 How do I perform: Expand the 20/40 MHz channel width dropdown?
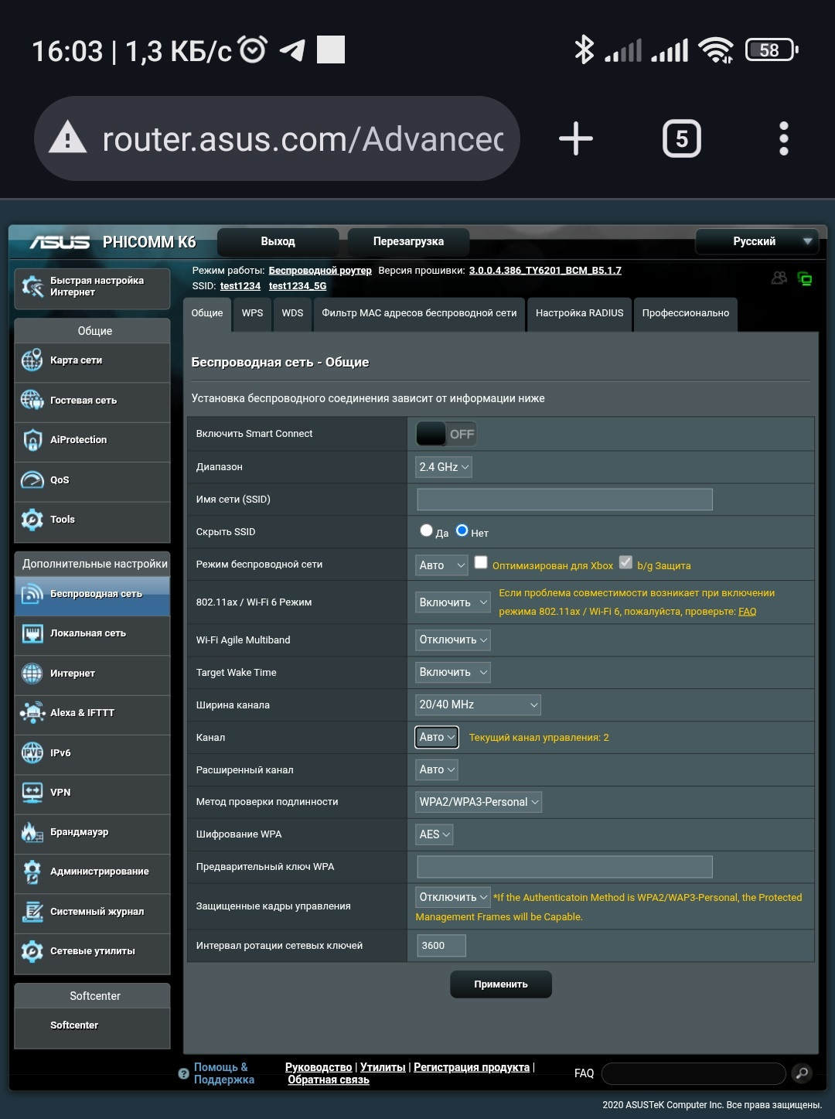click(477, 704)
